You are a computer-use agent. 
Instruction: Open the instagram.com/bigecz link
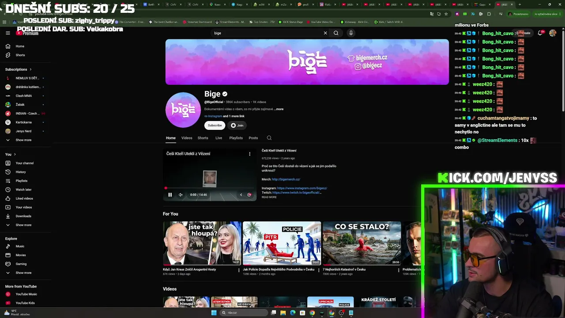click(302, 188)
